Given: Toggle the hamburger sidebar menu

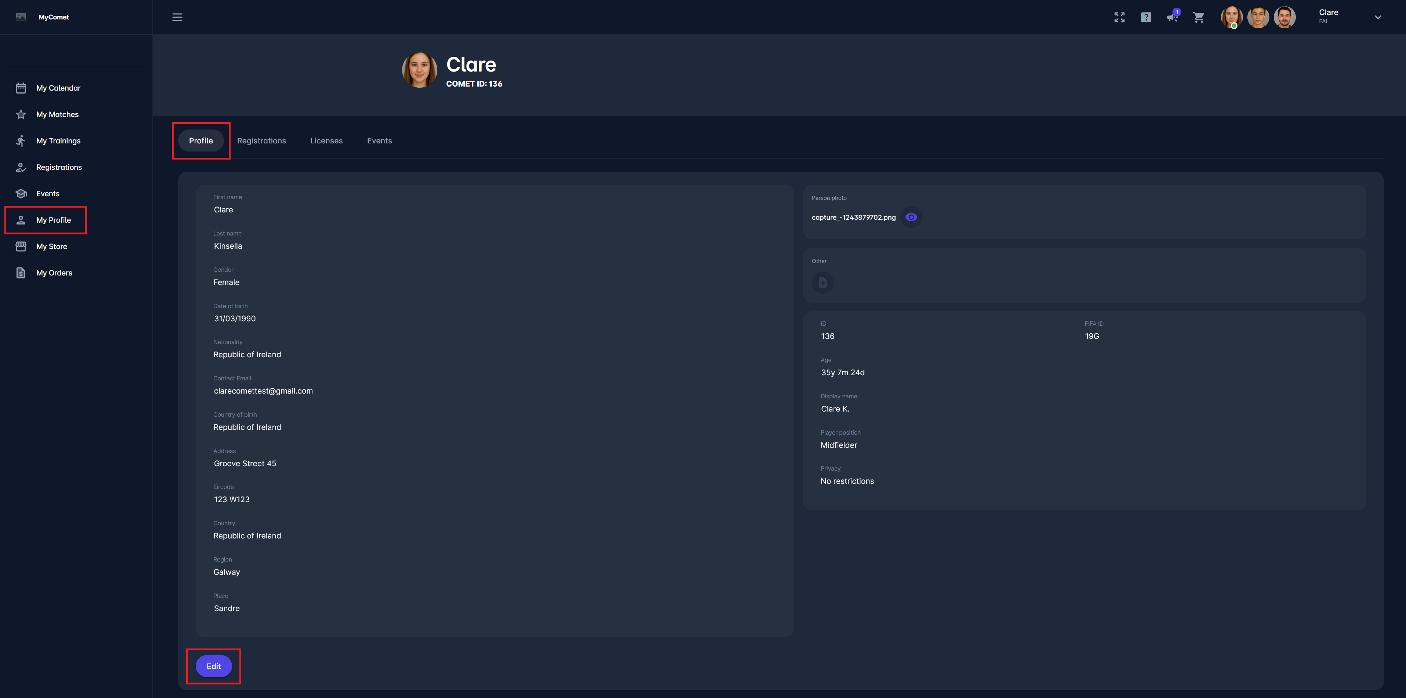Looking at the screenshot, I should [x=177, y=18].
